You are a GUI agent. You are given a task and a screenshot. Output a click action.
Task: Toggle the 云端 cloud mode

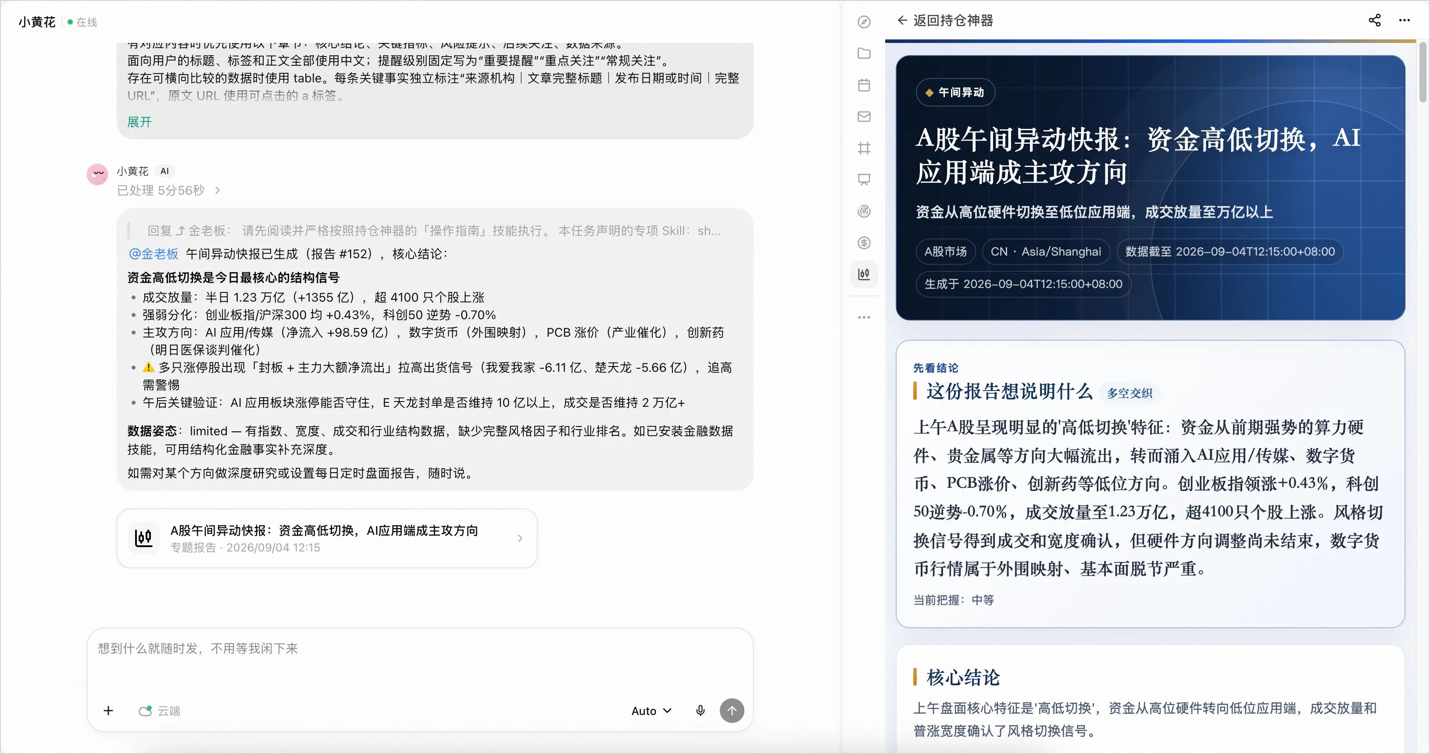point(159,711)
